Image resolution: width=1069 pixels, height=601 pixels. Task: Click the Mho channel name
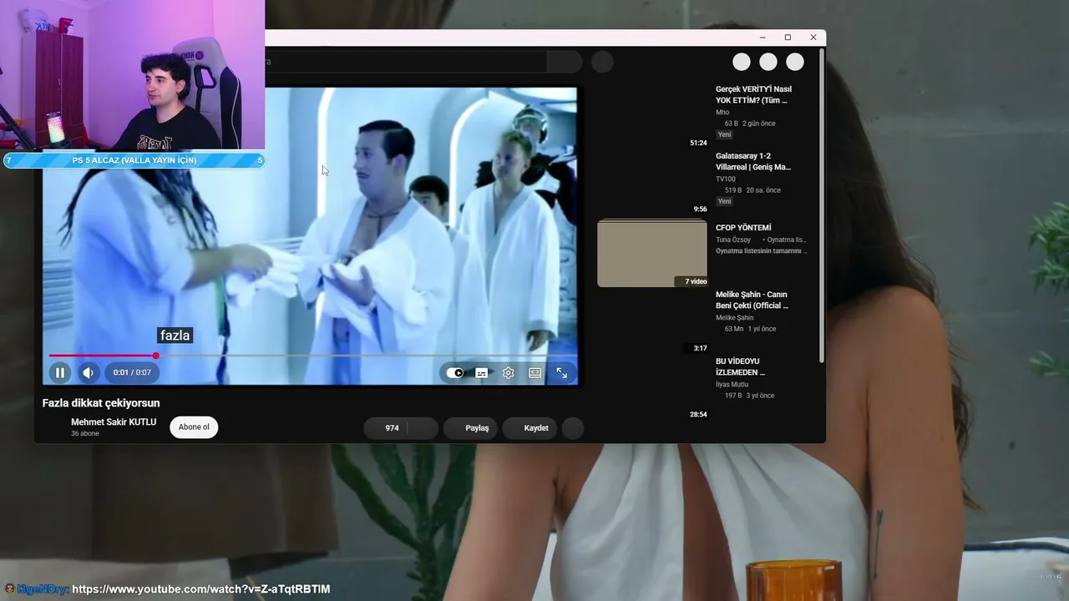click(x=722, y=113)
